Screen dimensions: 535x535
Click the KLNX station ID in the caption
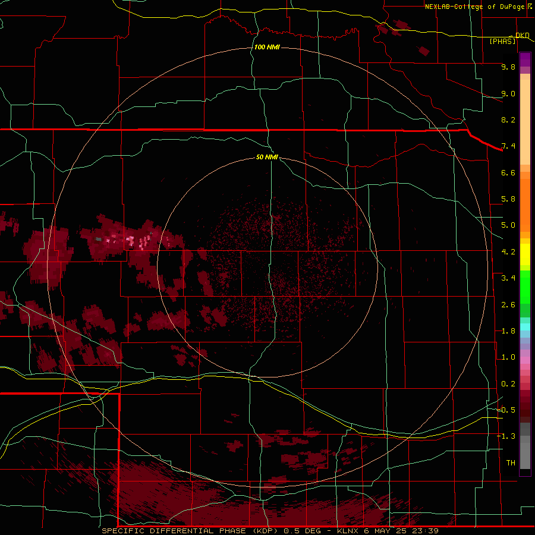coord(348,531)
